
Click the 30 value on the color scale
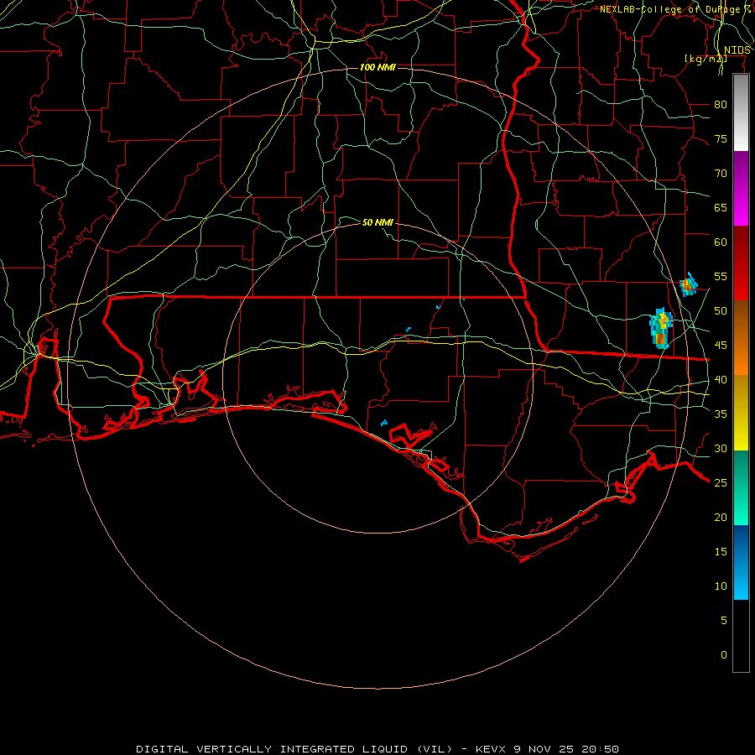coord(721,449)
